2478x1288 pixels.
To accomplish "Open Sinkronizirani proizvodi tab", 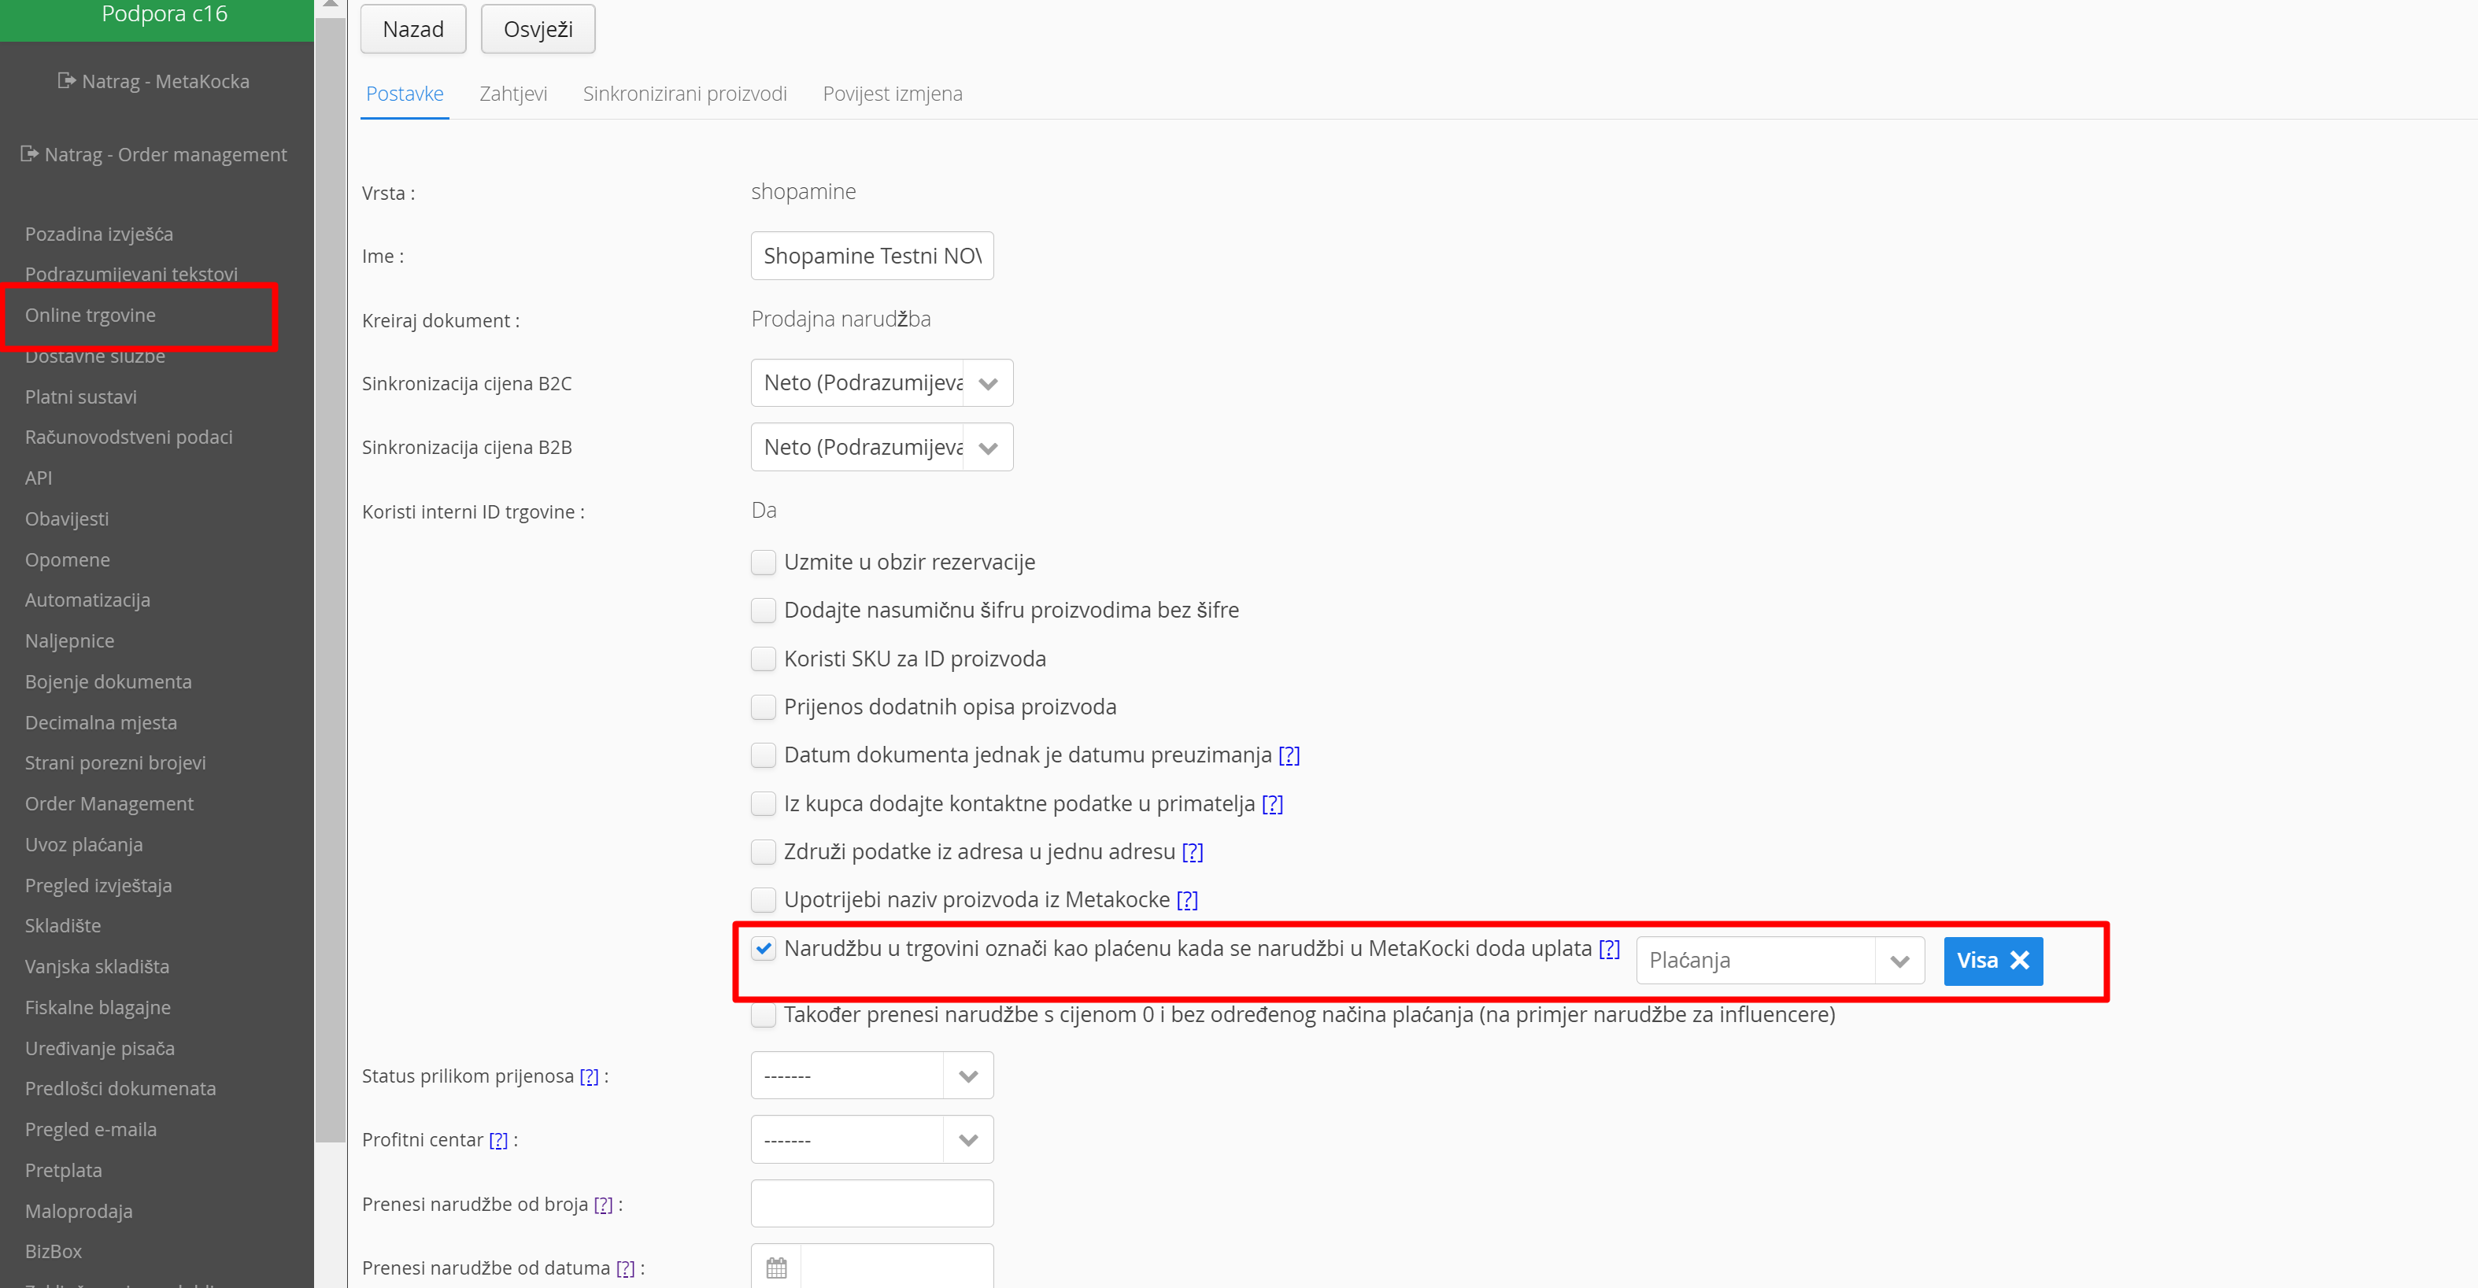I will point(684,93).
